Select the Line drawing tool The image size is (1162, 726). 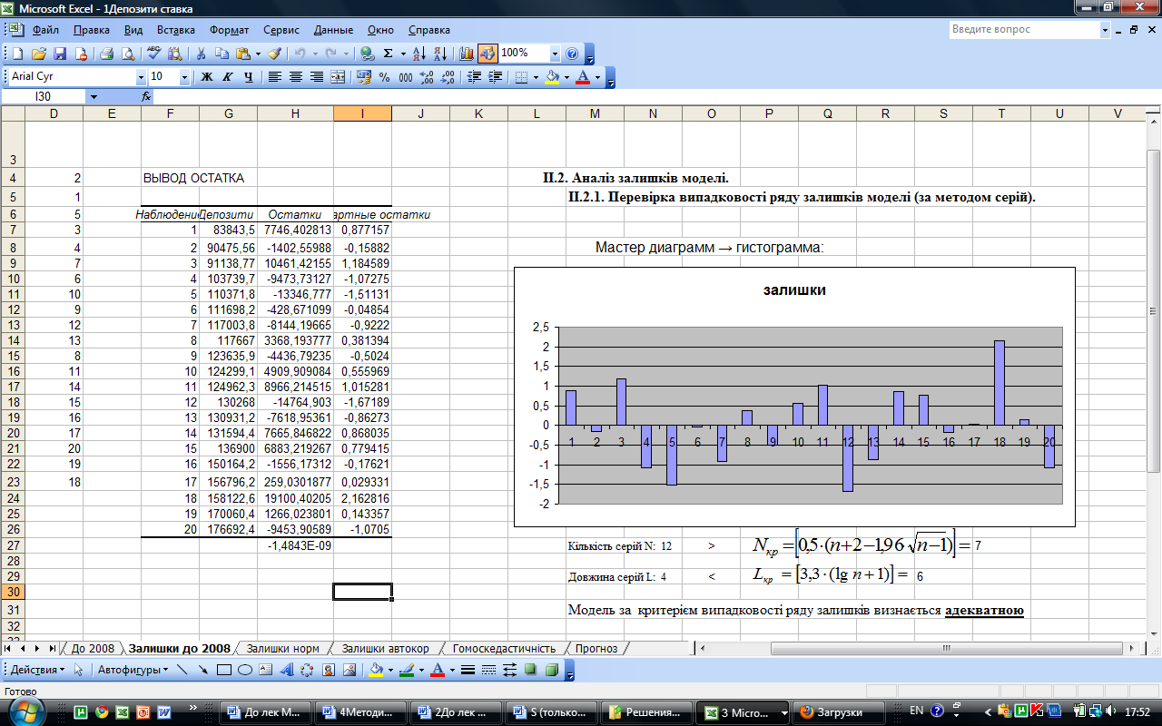click(182, 670)
